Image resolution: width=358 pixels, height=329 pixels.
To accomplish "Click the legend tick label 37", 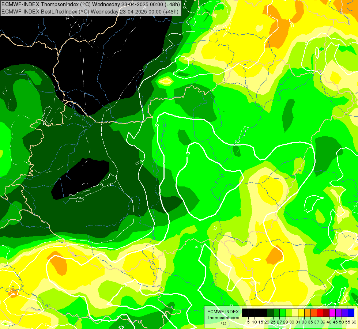I will pyautogui.click(x=317, y=322).
